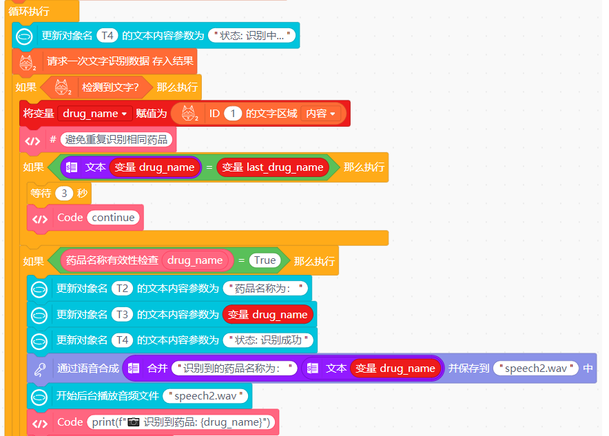
Task: Change the wait duration field showing 3
Action: tap(65, 193)
